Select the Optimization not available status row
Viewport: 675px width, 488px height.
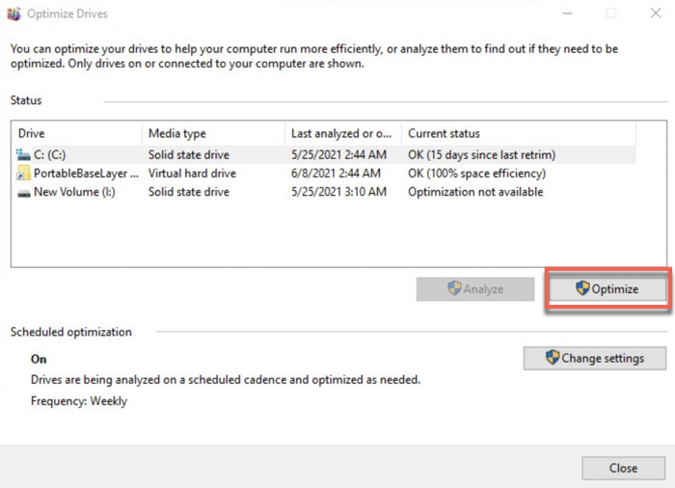click(x=475, y=192)
